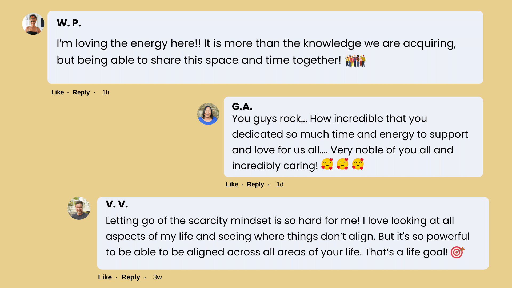
Task: Click the 1h timestamp on W. P.'s comment
Action: pos(106,92)
